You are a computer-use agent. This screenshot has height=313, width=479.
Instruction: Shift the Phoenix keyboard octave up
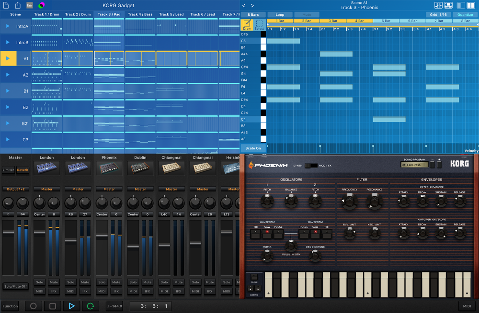point(258,289)
